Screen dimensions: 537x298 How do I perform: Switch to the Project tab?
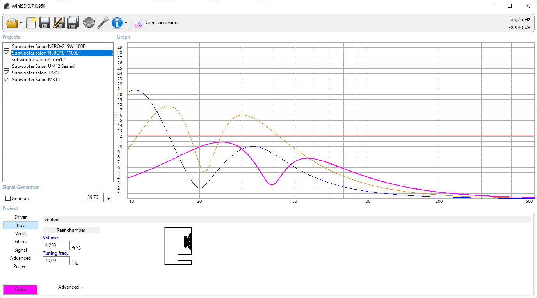tap(21, 266)
